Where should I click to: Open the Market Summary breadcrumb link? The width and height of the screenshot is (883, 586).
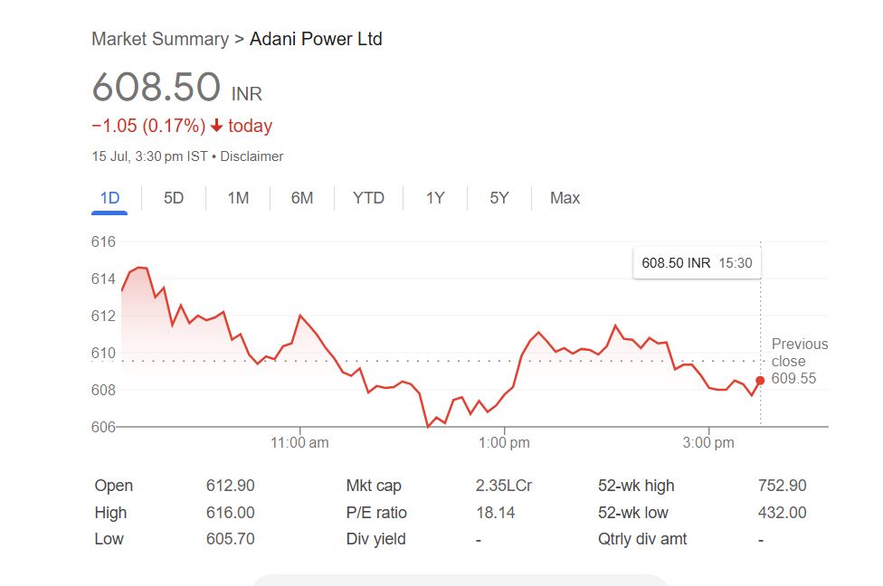click(x=160, y=39)
